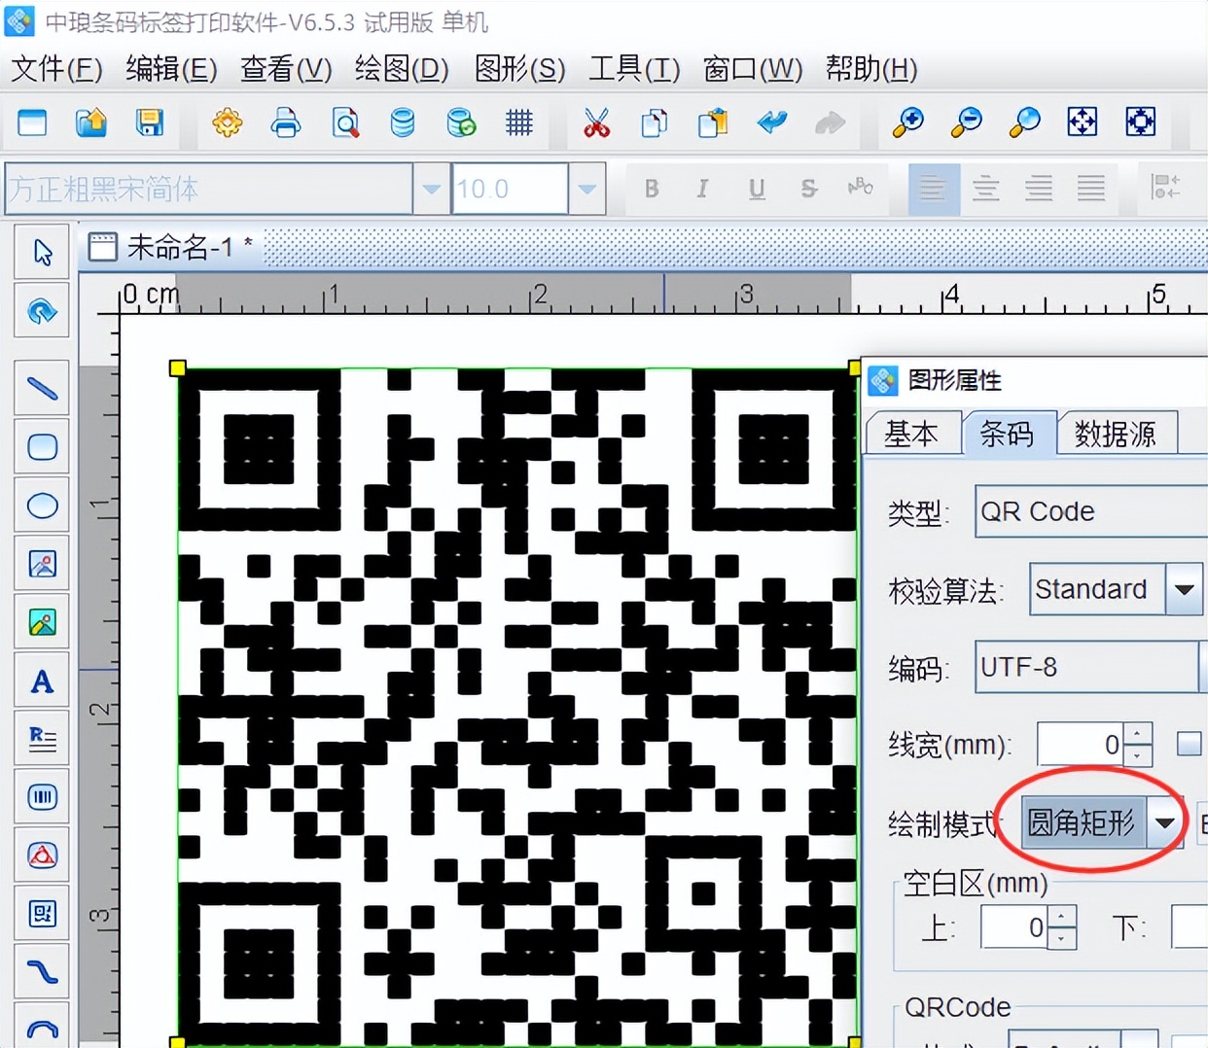Open document settings gear icon

pyautogui.click(x=228, y=122)
